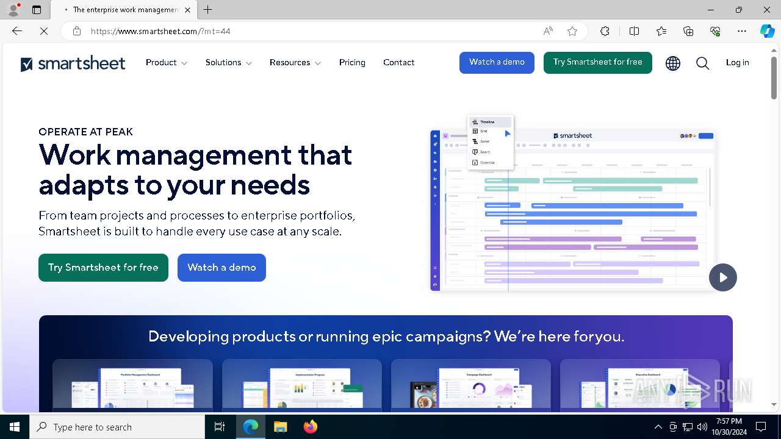
Task: Open the notification center
Action: [x=761, y=427]
